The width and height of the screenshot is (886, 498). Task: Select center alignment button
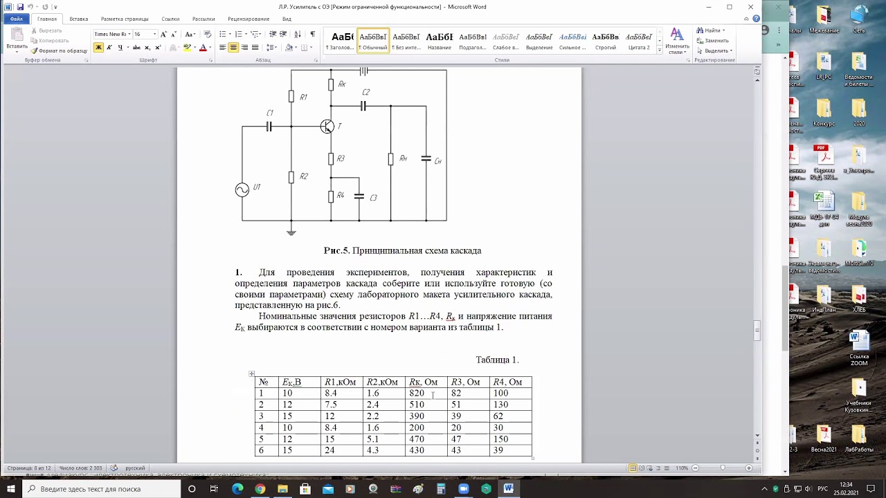pos(233,47)
